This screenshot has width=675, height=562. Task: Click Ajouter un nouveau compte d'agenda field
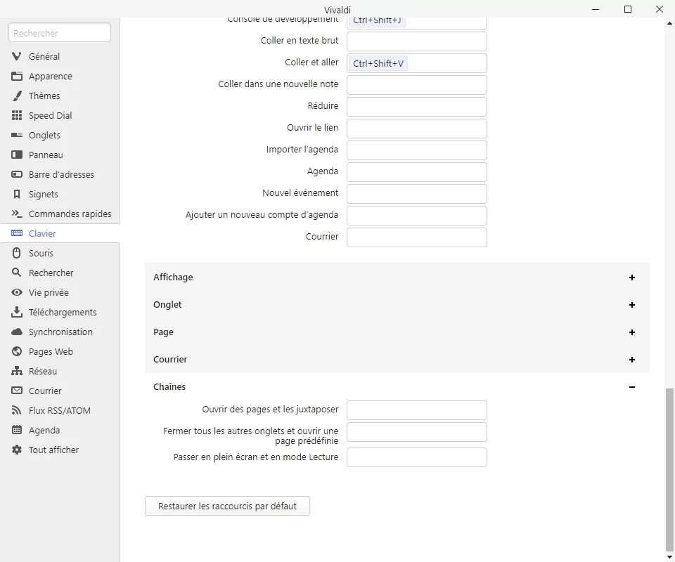417,216
